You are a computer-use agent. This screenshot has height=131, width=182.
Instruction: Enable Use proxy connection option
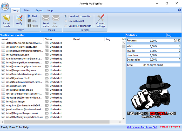(66, 26)
